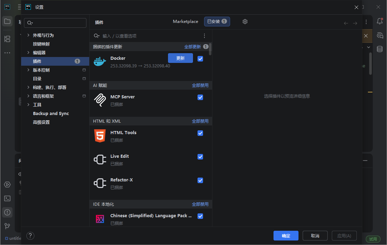The width and height of the screenshot is (387, 245).
Task: Disable the MCP Server plugin checkbox
Action: click(x=200, y=97)
